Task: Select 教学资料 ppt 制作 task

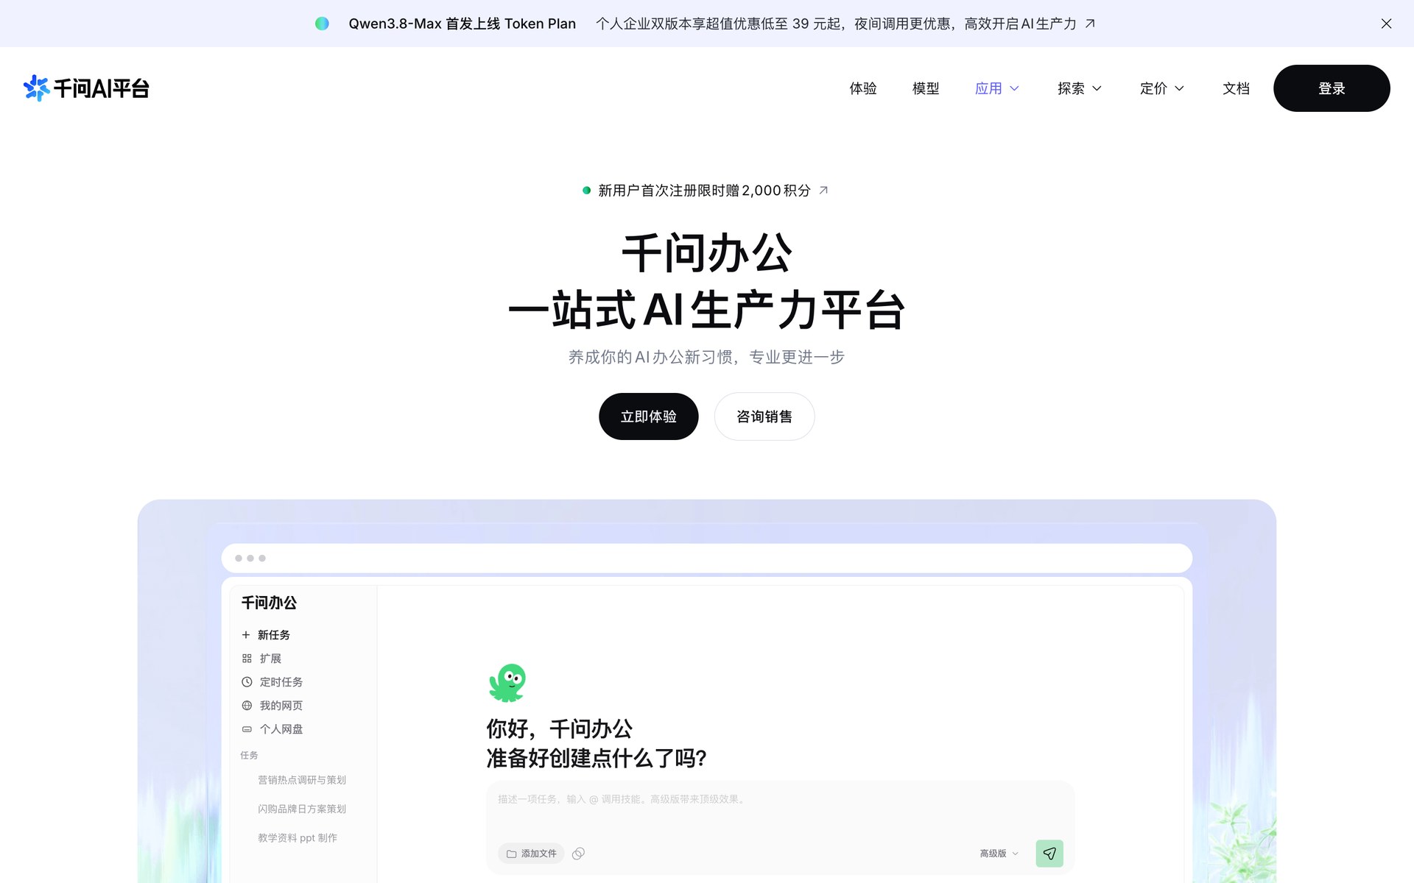Action: pos(298,838)
